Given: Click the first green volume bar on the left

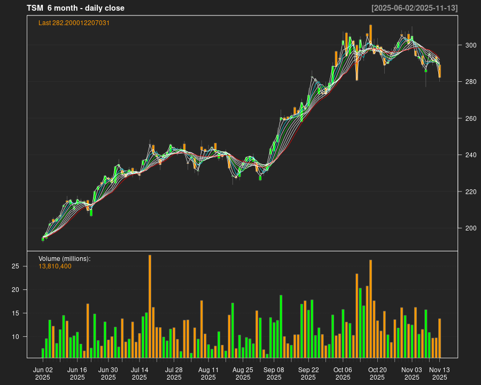Looking at the screenshot, I should tap(43, 353).
